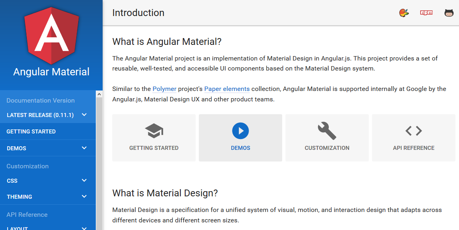Open the Bower package icon link
Image resolution: width=459 pixels, height=230 pixels.
[x=404, y=12]
